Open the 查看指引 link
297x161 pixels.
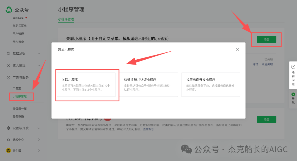pos(149,129)
